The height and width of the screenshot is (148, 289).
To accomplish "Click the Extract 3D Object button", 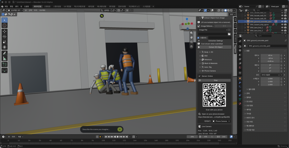I will pos(214,47).
